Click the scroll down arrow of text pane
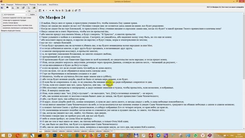 click(244, 129)
